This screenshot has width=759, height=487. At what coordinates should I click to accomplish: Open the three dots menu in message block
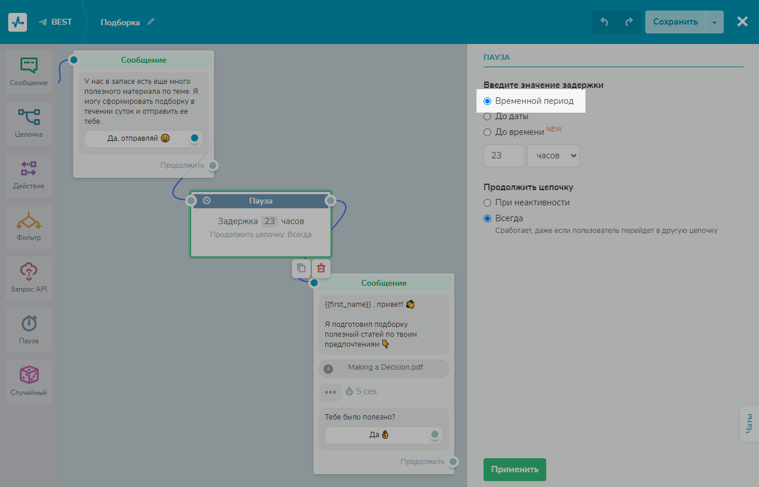[330, 392]
